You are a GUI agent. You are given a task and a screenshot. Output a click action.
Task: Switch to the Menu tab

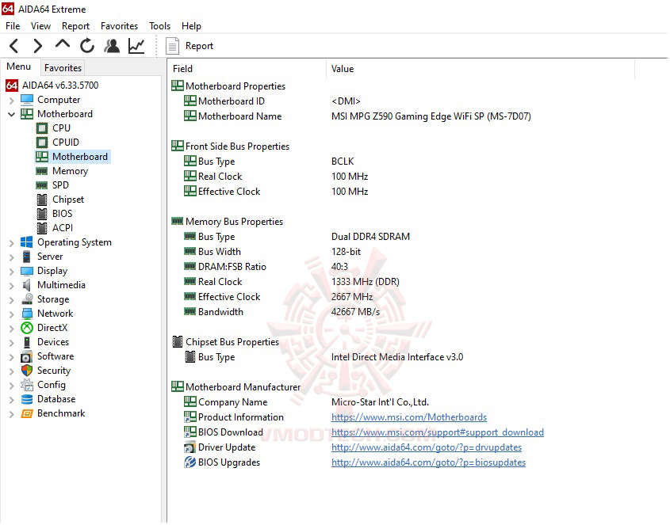point(19,67)
